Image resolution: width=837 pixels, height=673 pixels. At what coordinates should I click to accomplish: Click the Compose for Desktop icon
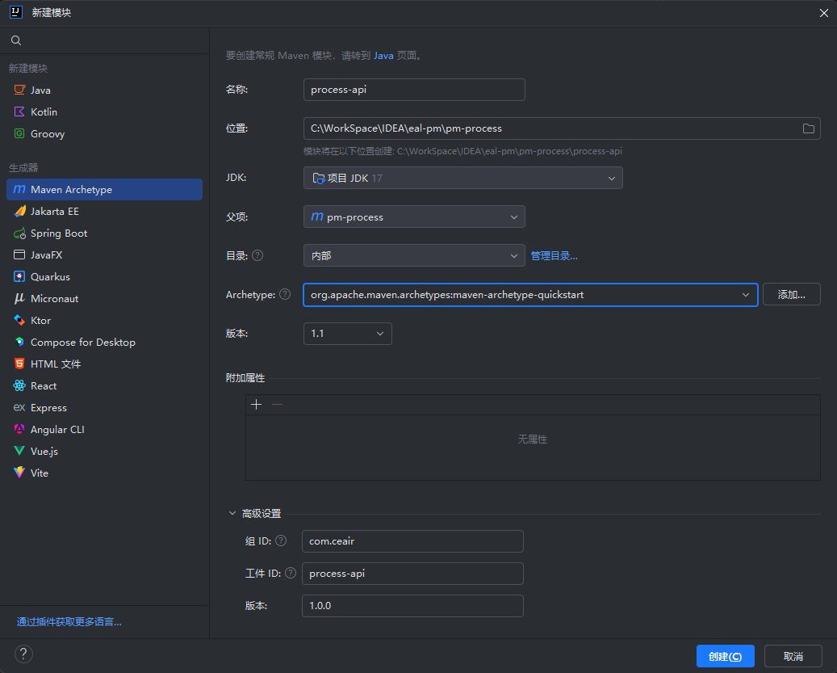pos(19,342)
